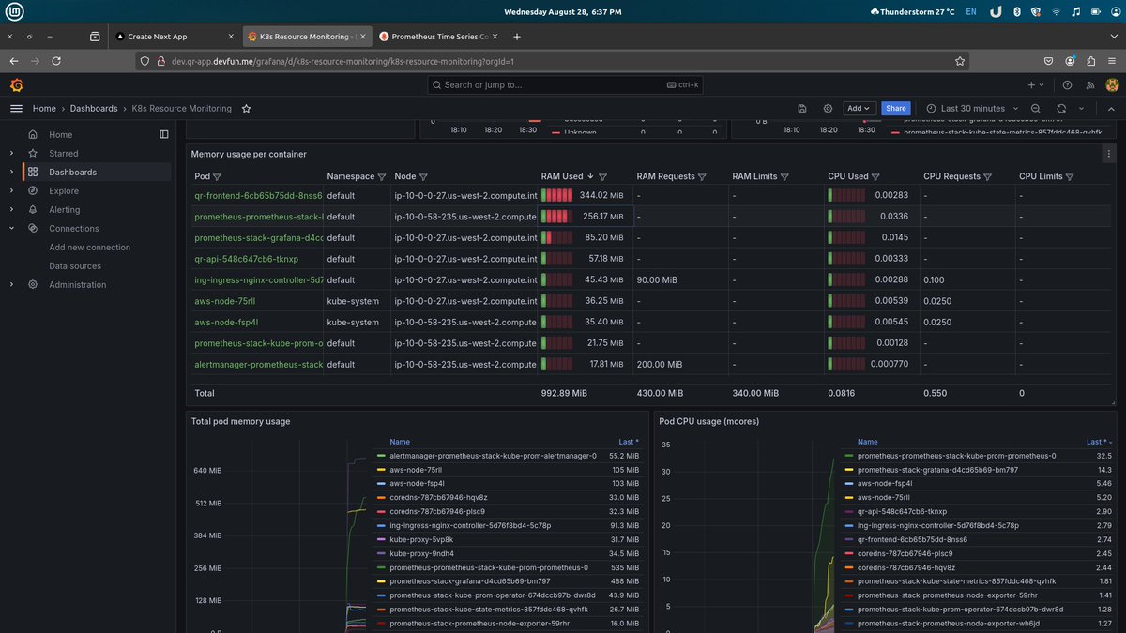Image resolution: width=1126 pixels, height=633 pixels.
Task: Open the Firefox View icon
Action: [95, 36]
